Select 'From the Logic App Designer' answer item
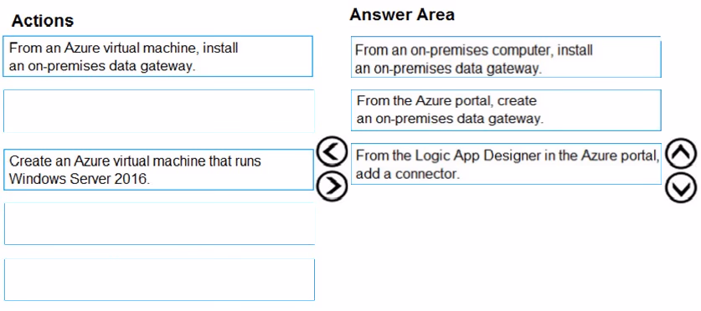This screenshot has width=701, height=311. (x=506, y=163)
